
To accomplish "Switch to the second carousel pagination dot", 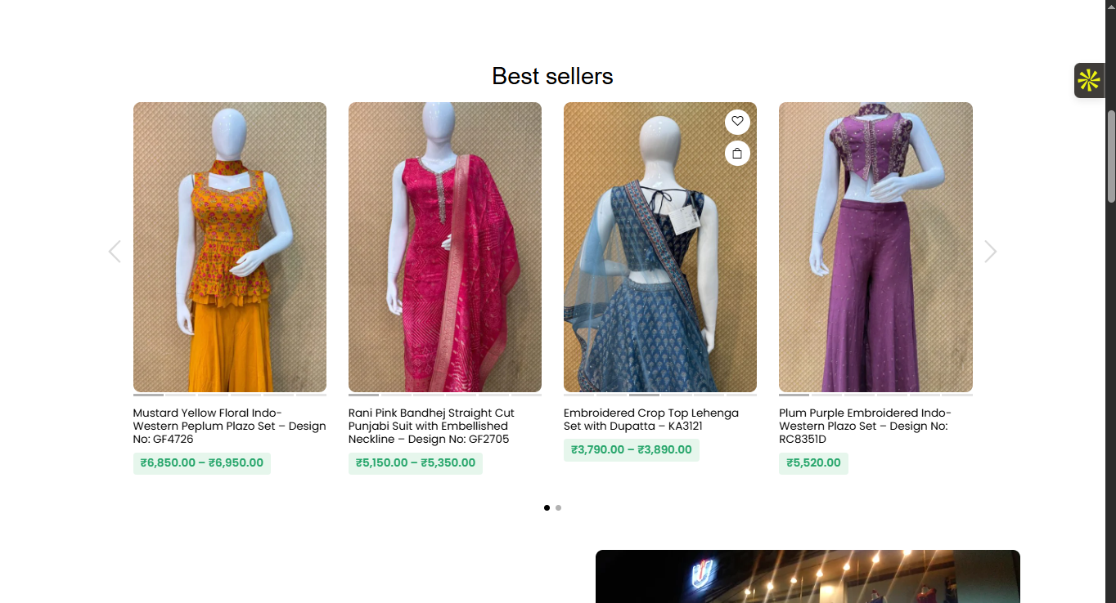I will 558,507.
